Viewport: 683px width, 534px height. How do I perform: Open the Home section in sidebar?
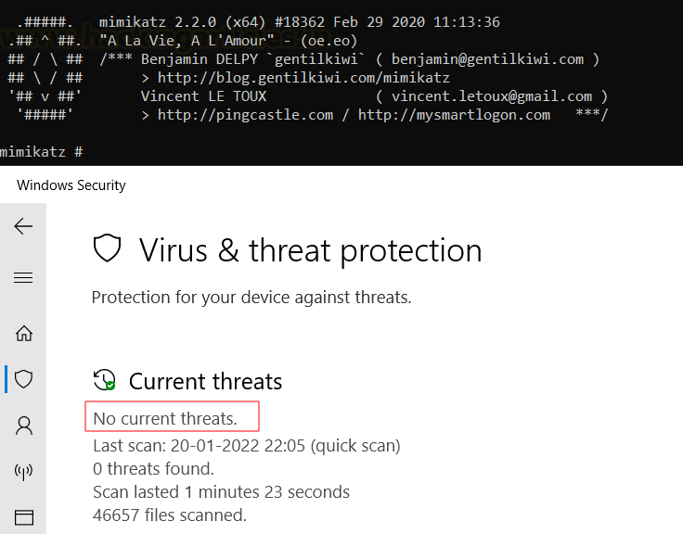pyautogui.click(x=24, y=334)
